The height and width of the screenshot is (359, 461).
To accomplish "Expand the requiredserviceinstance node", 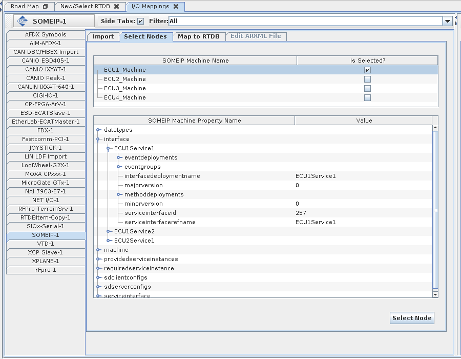I will (98, 268).
